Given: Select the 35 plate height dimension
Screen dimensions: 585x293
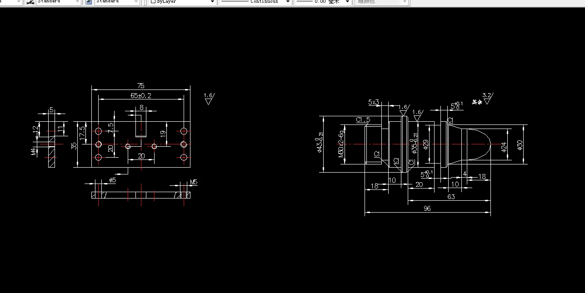Looking at the screenshot, I should (74, 146).
